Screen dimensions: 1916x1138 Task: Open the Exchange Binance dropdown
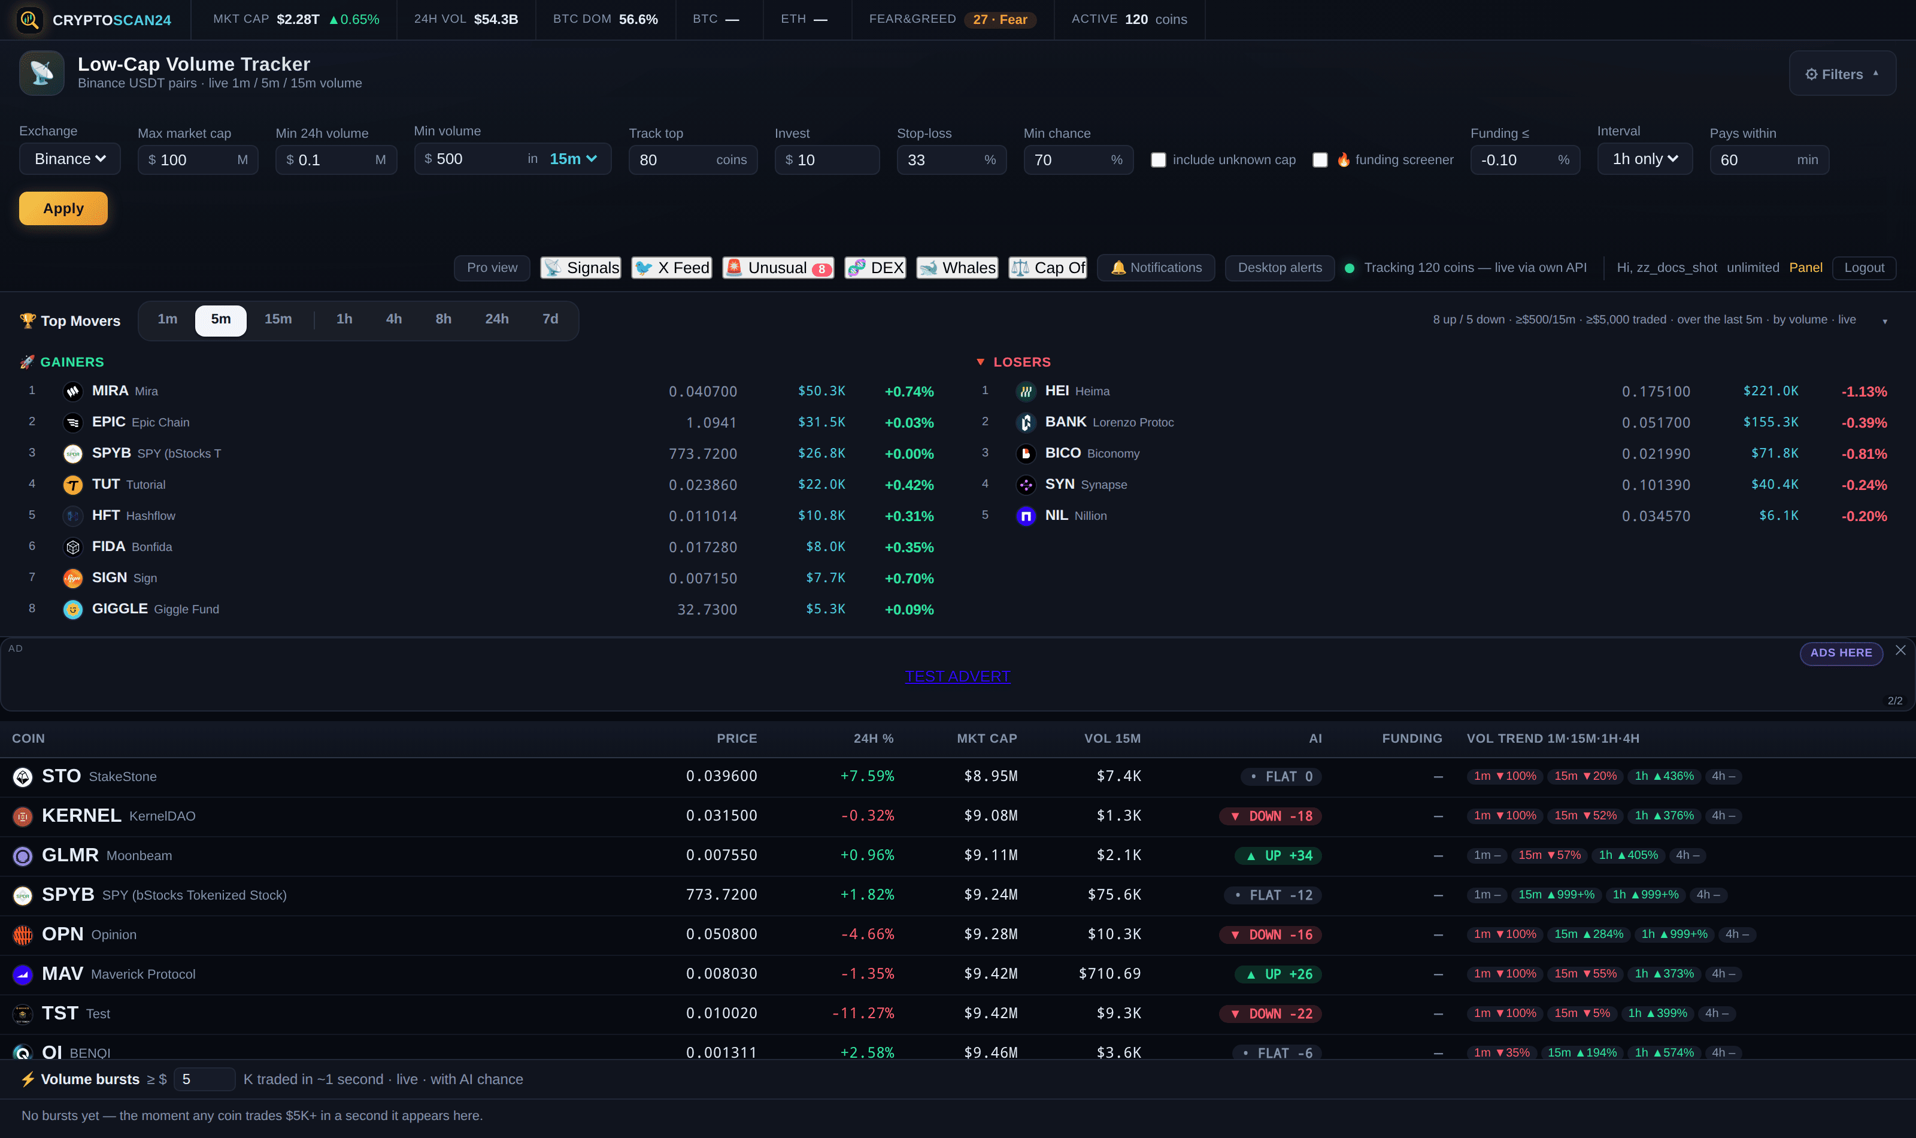click(69, 159)
